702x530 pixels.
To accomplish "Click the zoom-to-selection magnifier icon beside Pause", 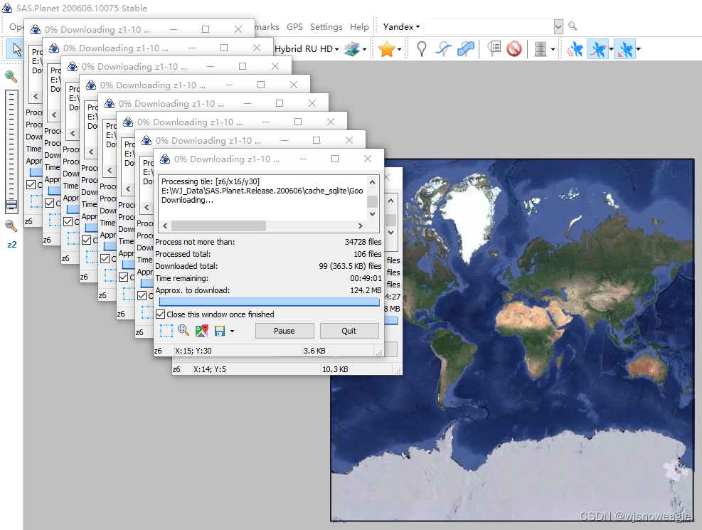I will [184, 330].
